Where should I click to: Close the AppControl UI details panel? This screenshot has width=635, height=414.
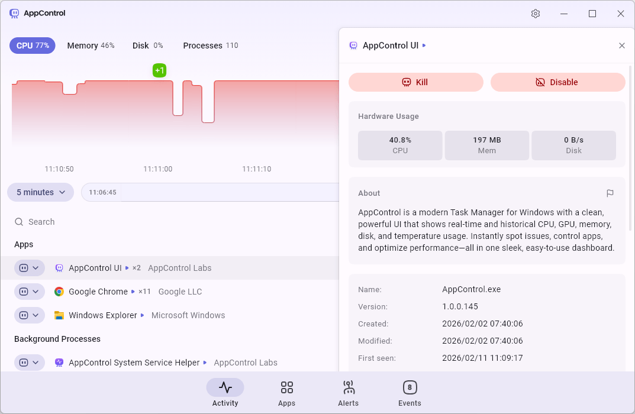pos(621,46)
